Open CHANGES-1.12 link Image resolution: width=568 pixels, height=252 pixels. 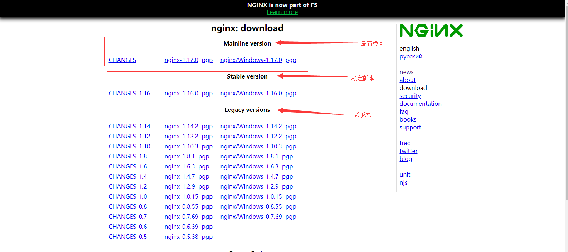pos(129,136)
